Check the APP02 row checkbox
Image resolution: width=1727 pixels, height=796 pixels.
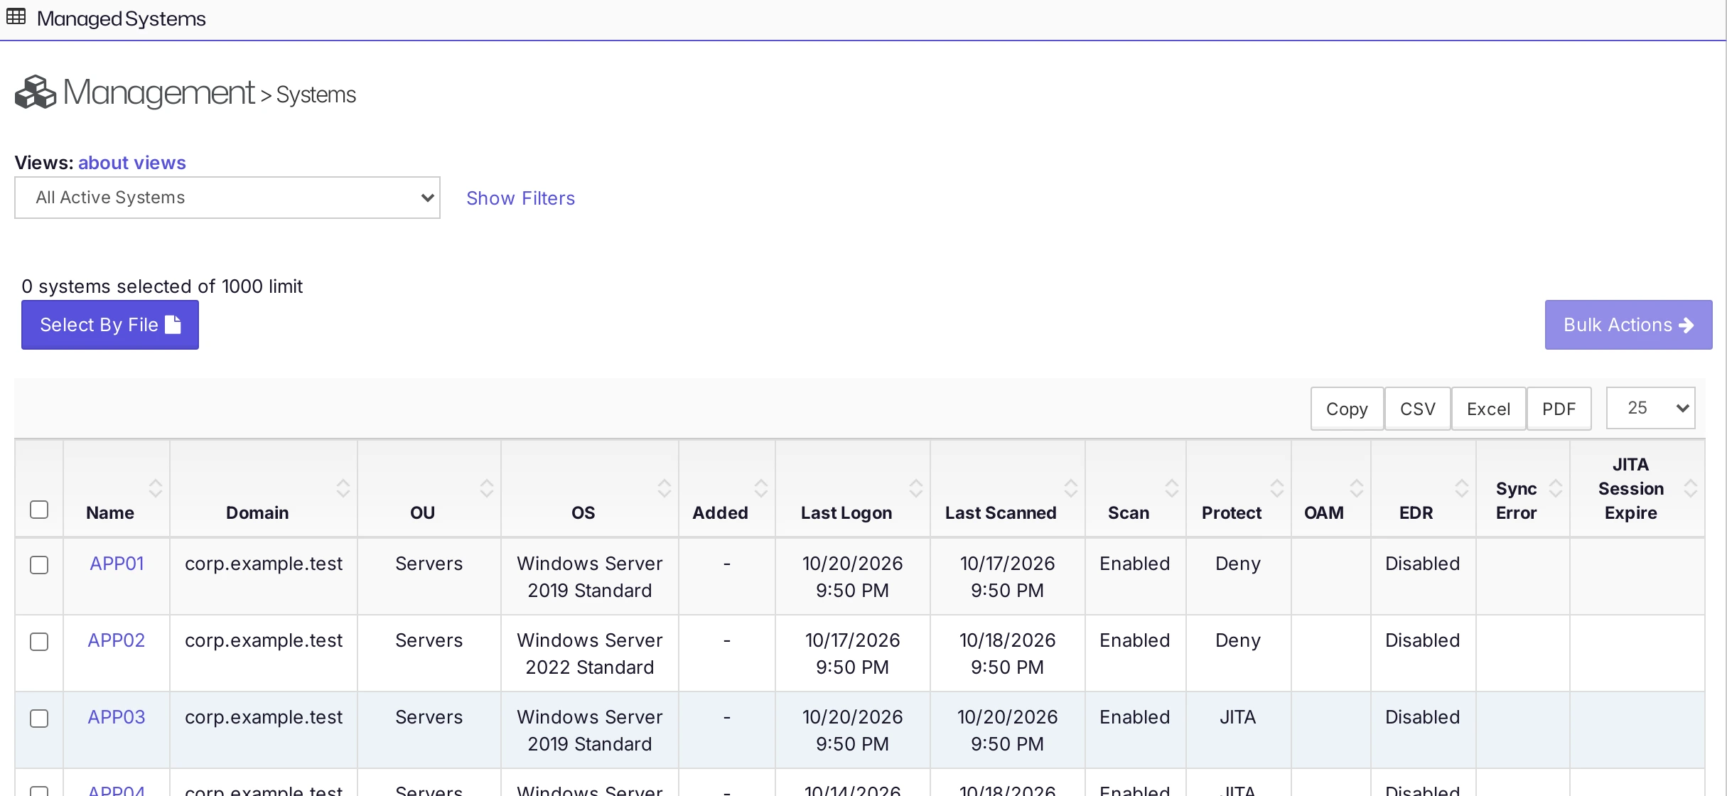[x=39, y=642]
